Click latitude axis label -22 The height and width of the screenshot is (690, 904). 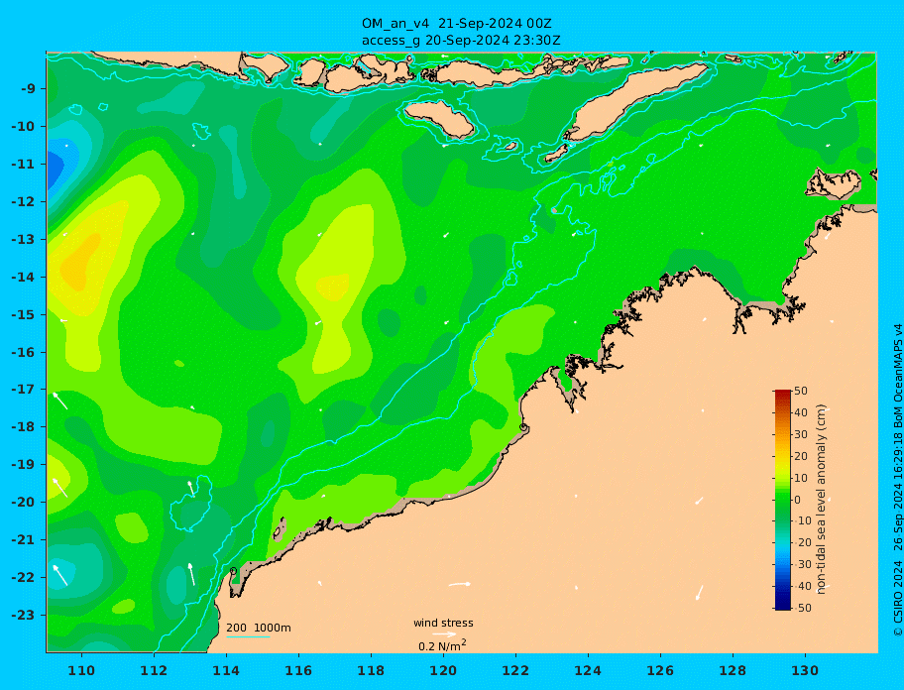point(23,578)
